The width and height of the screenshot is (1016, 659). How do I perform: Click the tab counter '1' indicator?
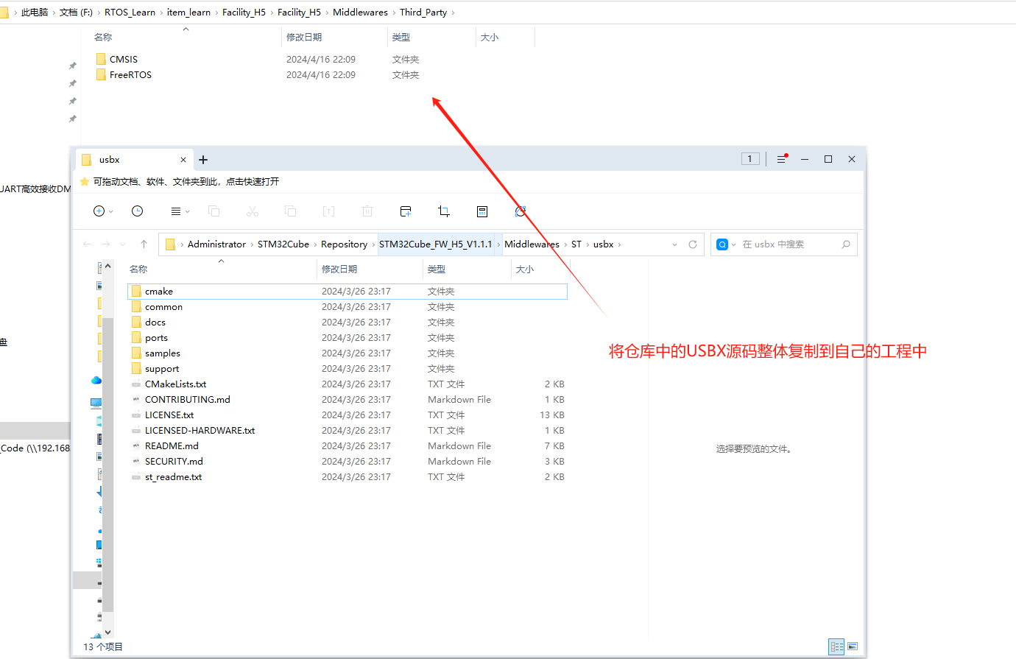tap(750, 158)
